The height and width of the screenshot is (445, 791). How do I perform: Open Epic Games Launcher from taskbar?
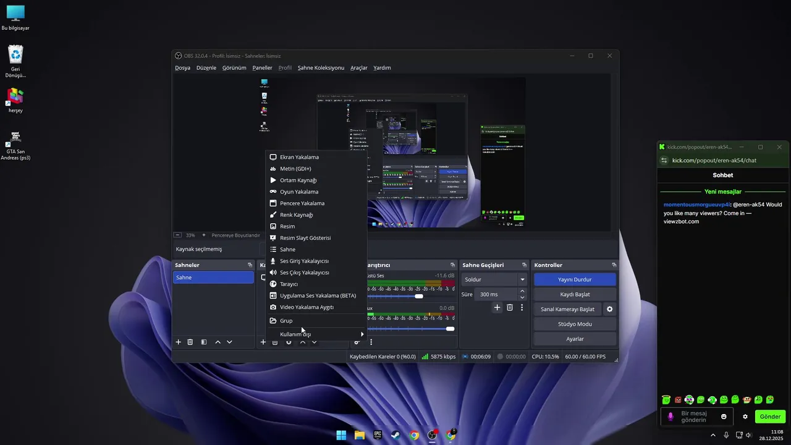[x=378, y=435]
